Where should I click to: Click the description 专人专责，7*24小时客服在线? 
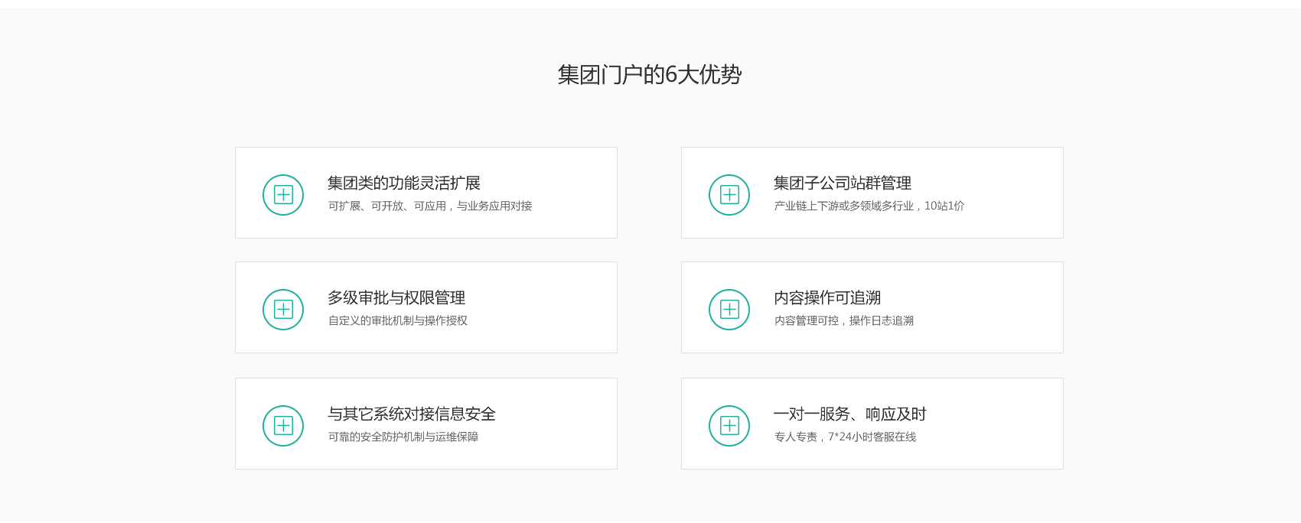click(845, 437)
